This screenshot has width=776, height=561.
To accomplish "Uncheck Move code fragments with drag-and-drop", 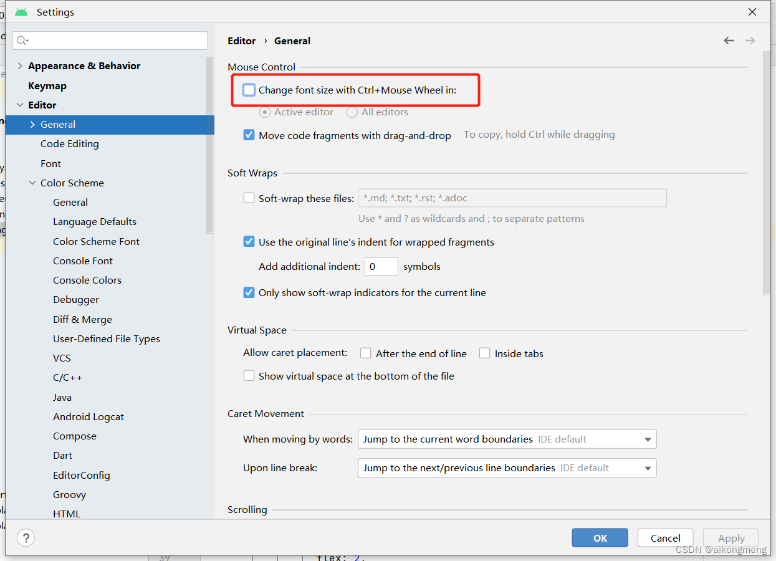I will pos(249,135).
